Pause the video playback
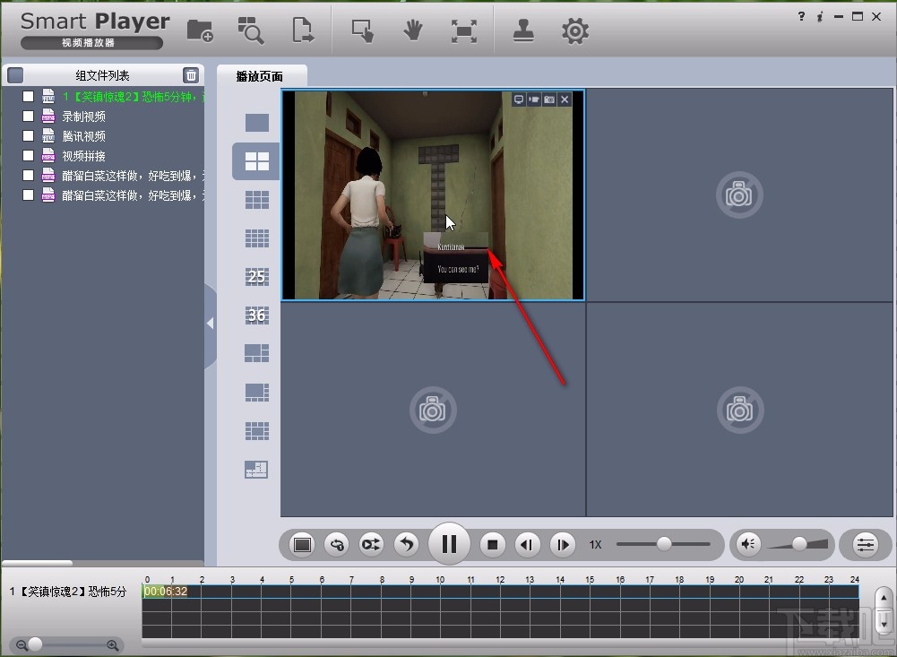The width and height of the screenshot is (897, 657). (x=450, y=544)
